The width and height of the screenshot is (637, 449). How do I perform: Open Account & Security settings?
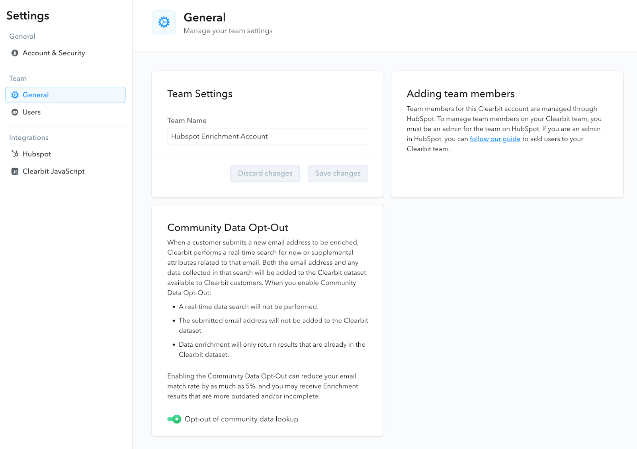[54, 53]
